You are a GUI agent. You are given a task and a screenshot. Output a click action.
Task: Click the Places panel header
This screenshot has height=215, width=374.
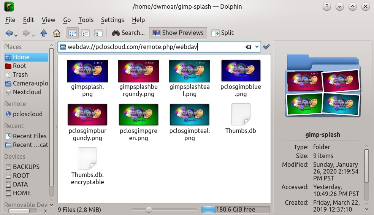(x=13, y=47)
